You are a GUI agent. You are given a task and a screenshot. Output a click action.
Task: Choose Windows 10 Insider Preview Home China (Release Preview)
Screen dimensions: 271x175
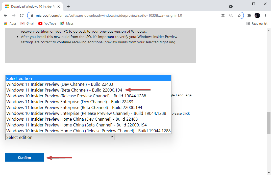(x=88, y=131)
